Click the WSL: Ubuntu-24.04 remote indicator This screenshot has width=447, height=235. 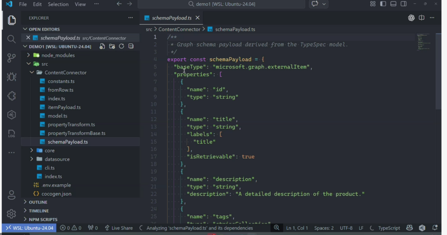[x=30, y=228]
